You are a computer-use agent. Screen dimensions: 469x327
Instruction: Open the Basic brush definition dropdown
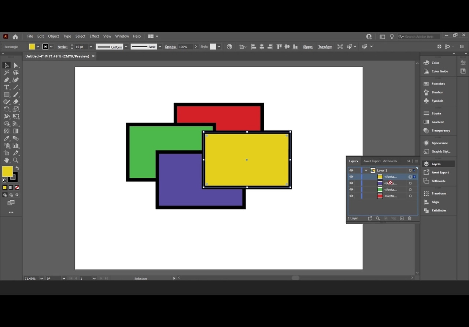click(160, 47)
